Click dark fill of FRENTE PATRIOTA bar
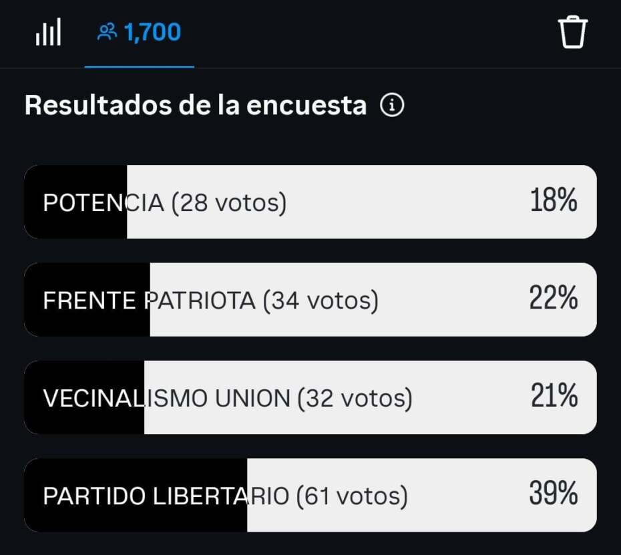This screenshot has height=555, width=621. (x=87, y=299)
